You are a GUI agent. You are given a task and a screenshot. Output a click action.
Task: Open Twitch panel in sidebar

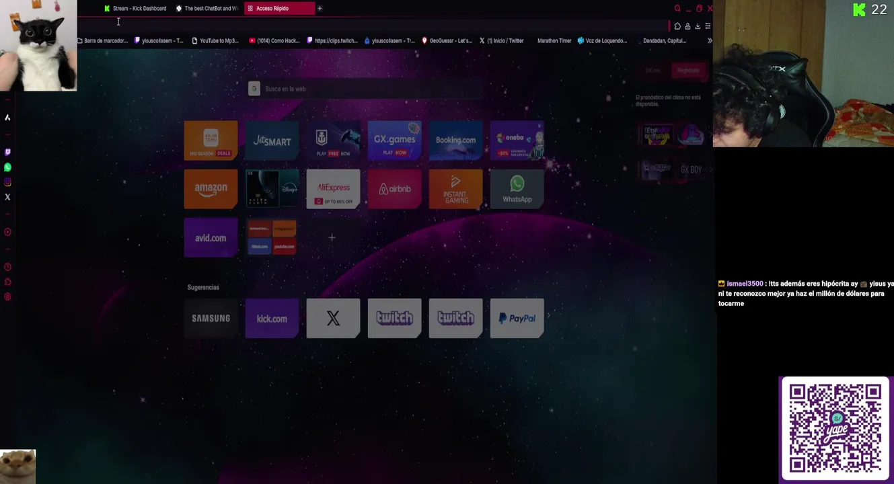tap(7, 153)
